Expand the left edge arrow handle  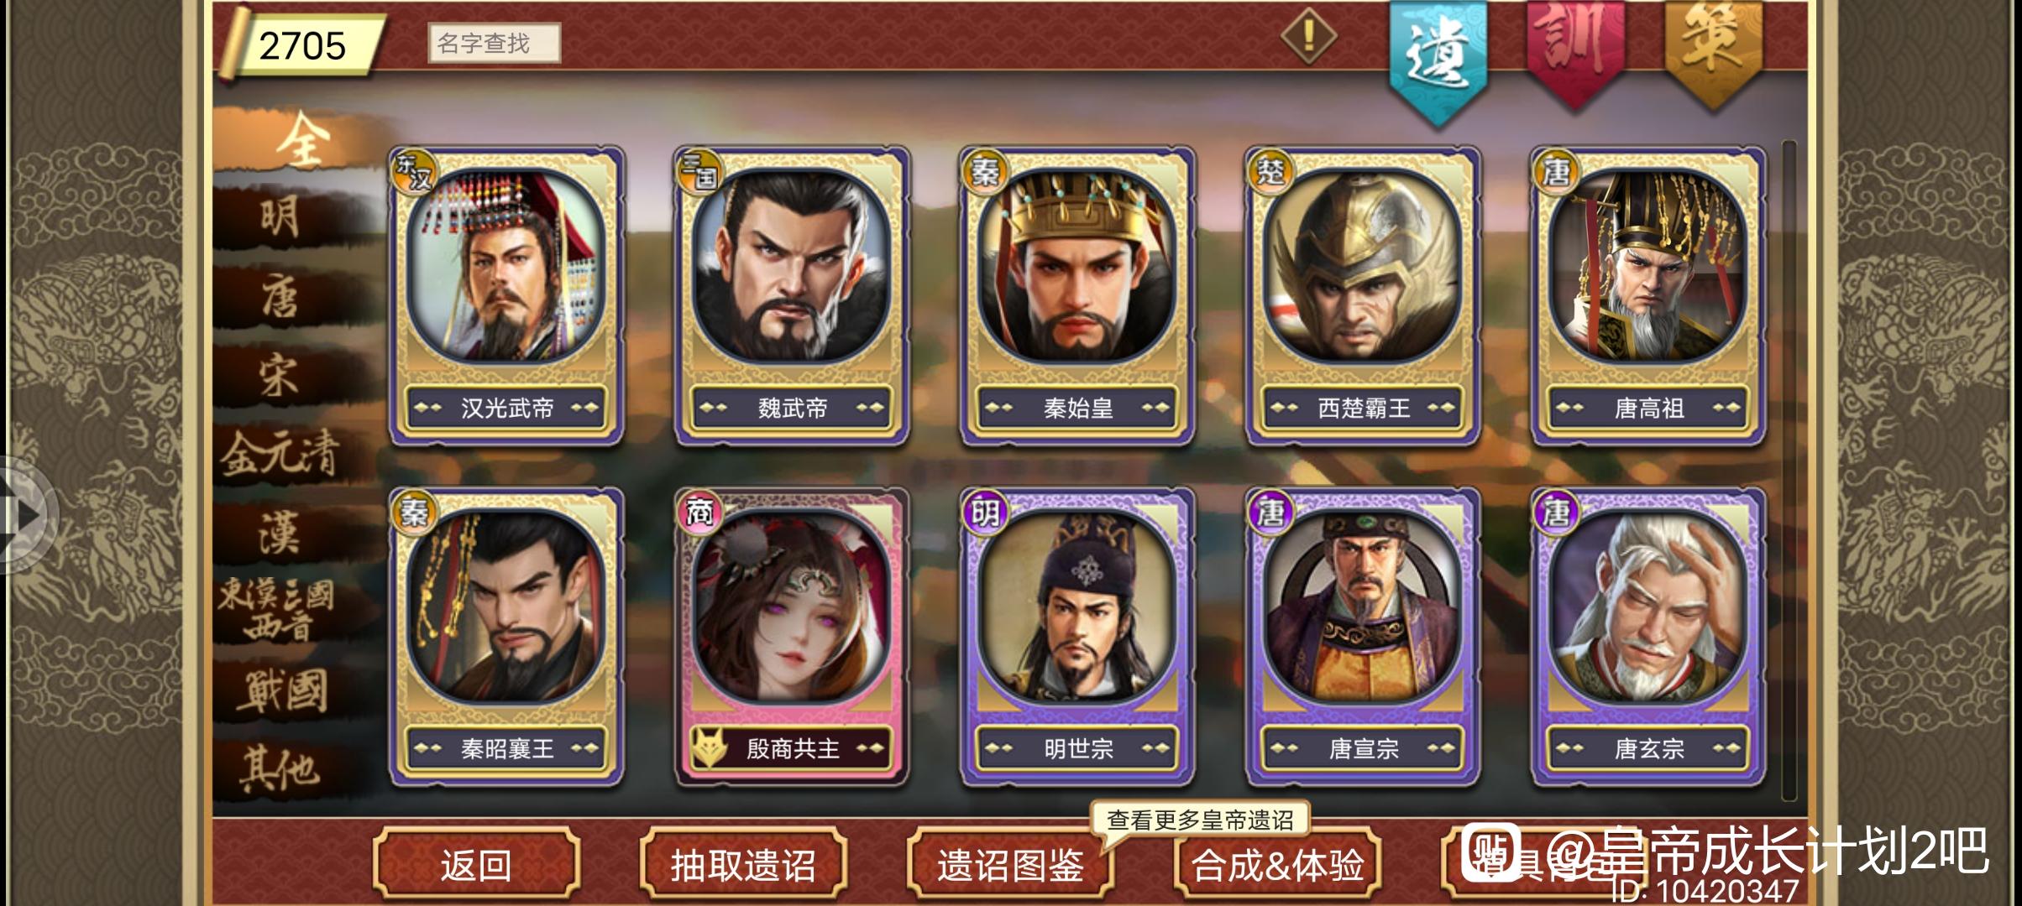click(x=25, y=514)
